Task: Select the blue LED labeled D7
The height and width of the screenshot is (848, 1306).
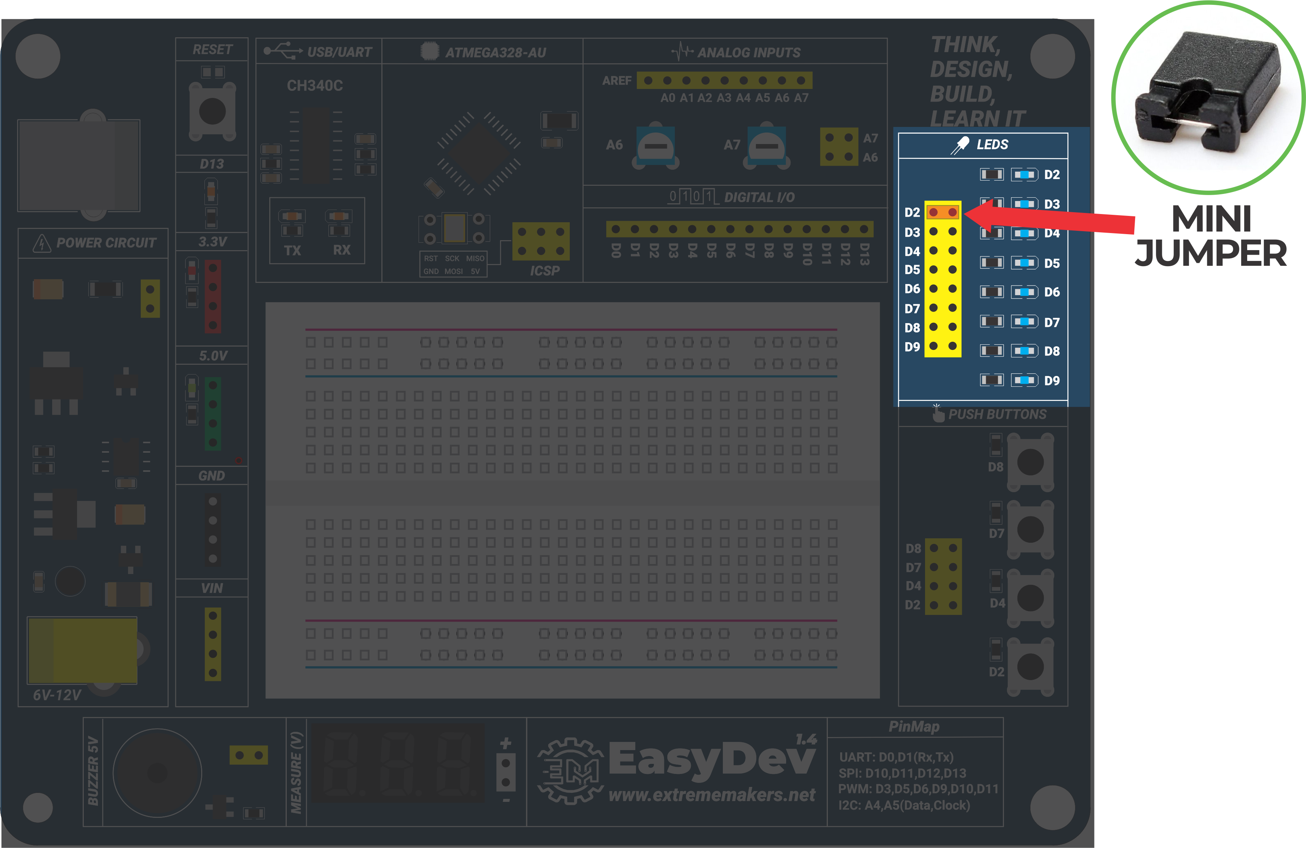Action: tap(1024, 321)
